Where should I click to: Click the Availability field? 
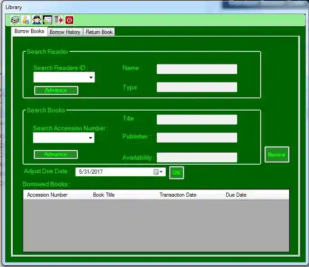click(197, 157)
